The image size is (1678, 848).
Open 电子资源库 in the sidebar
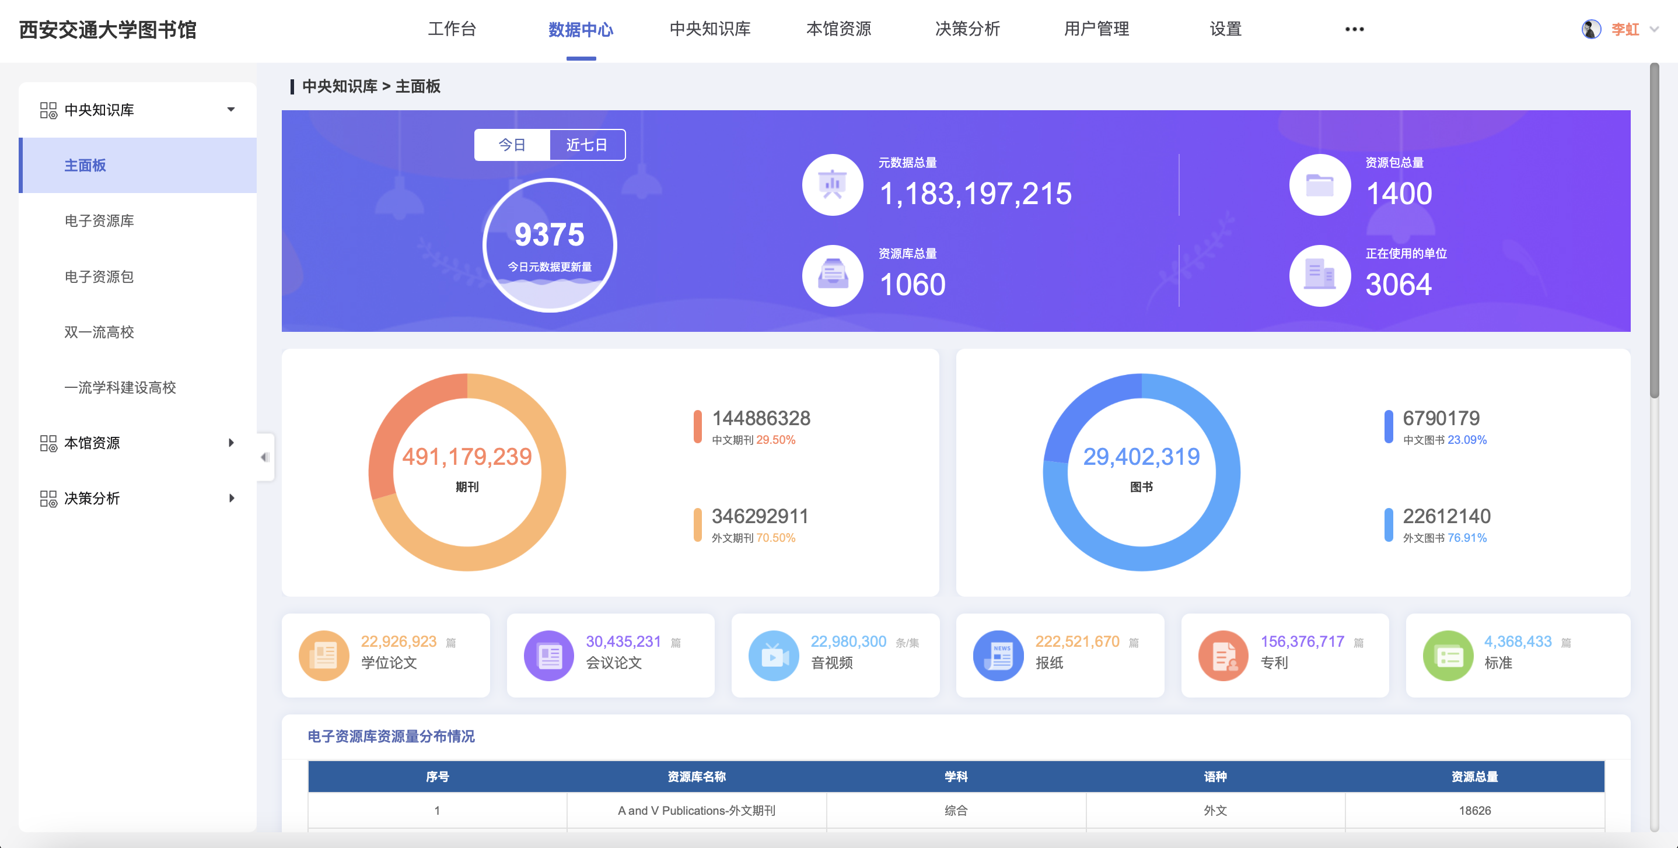click(99, 221)
